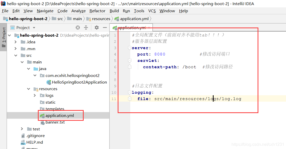Open the Project view dropdown

[34, 28]
